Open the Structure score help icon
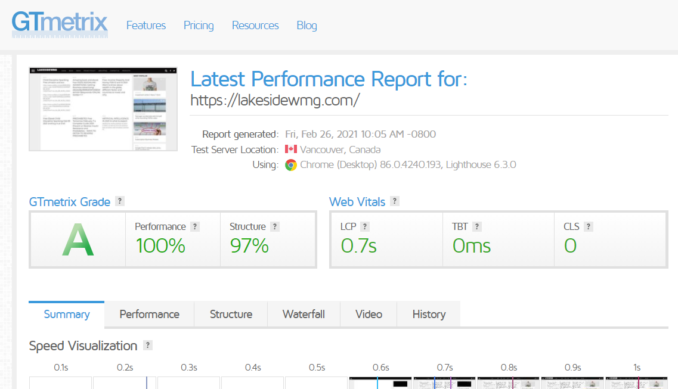Image resolution: width=678 pixels, height=389 pixels. point(274,226)
